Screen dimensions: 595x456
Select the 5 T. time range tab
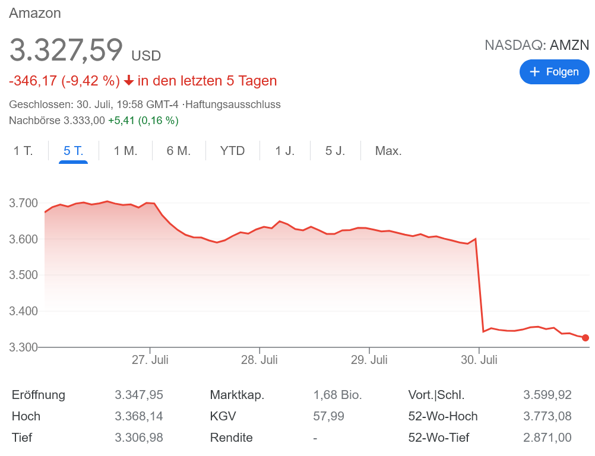coord(73,151)
